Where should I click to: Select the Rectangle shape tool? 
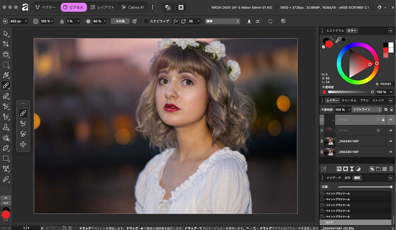tap(6, 158)
